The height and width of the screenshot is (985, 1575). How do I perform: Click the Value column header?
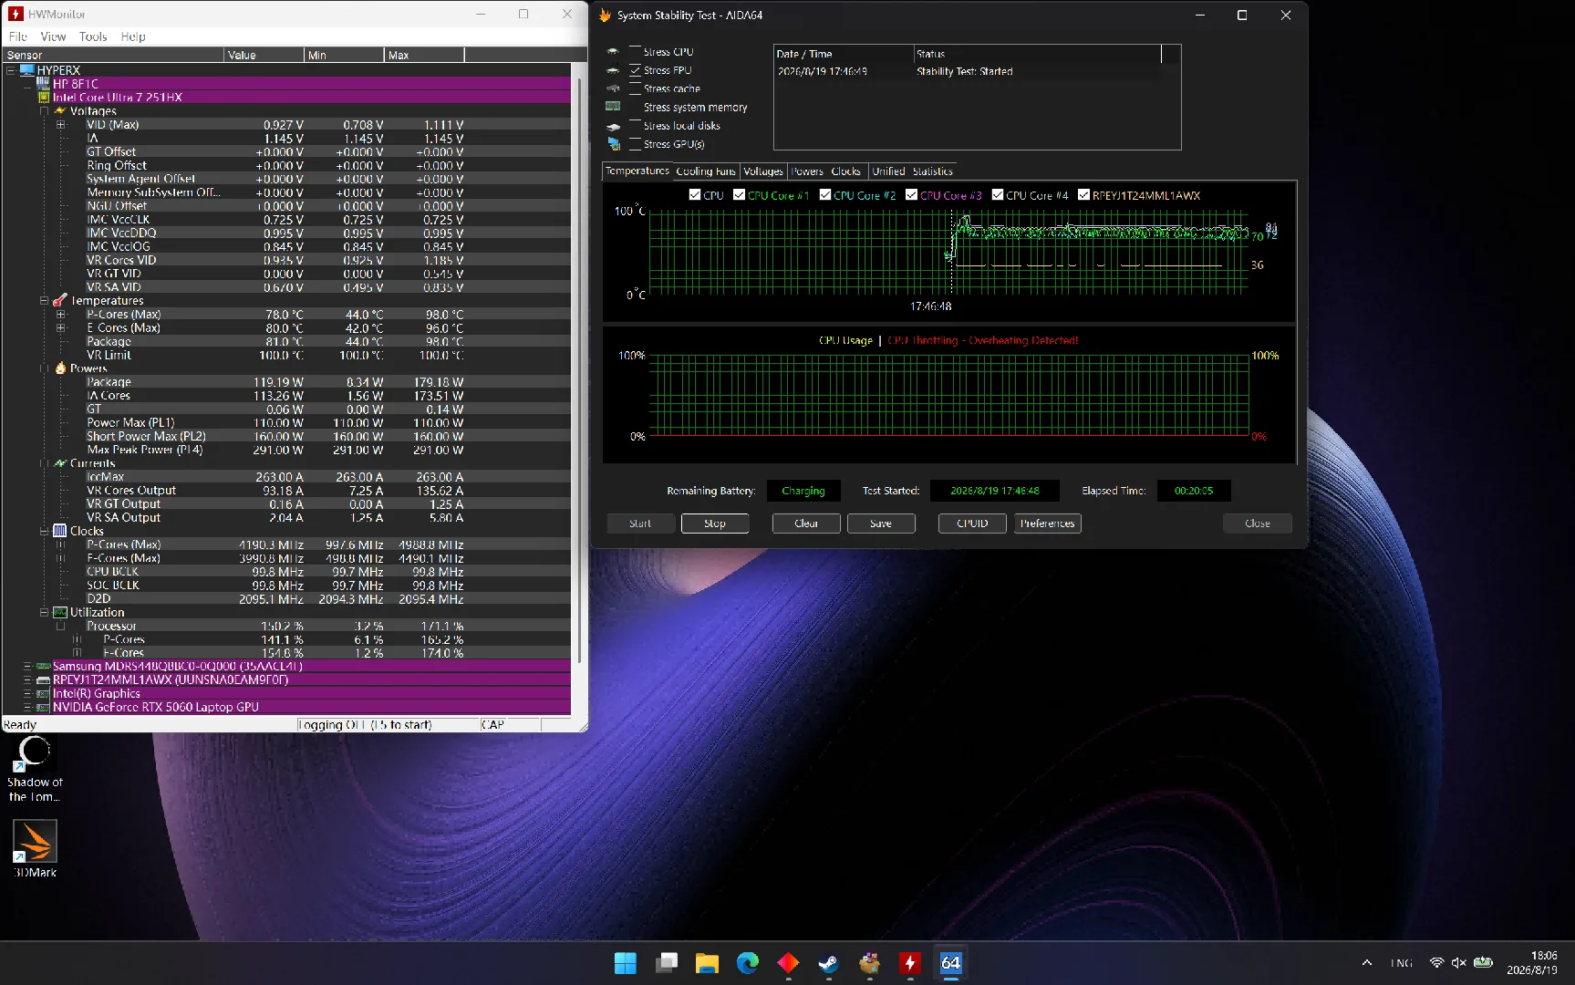pyautogui.click(x=264, y=56)
